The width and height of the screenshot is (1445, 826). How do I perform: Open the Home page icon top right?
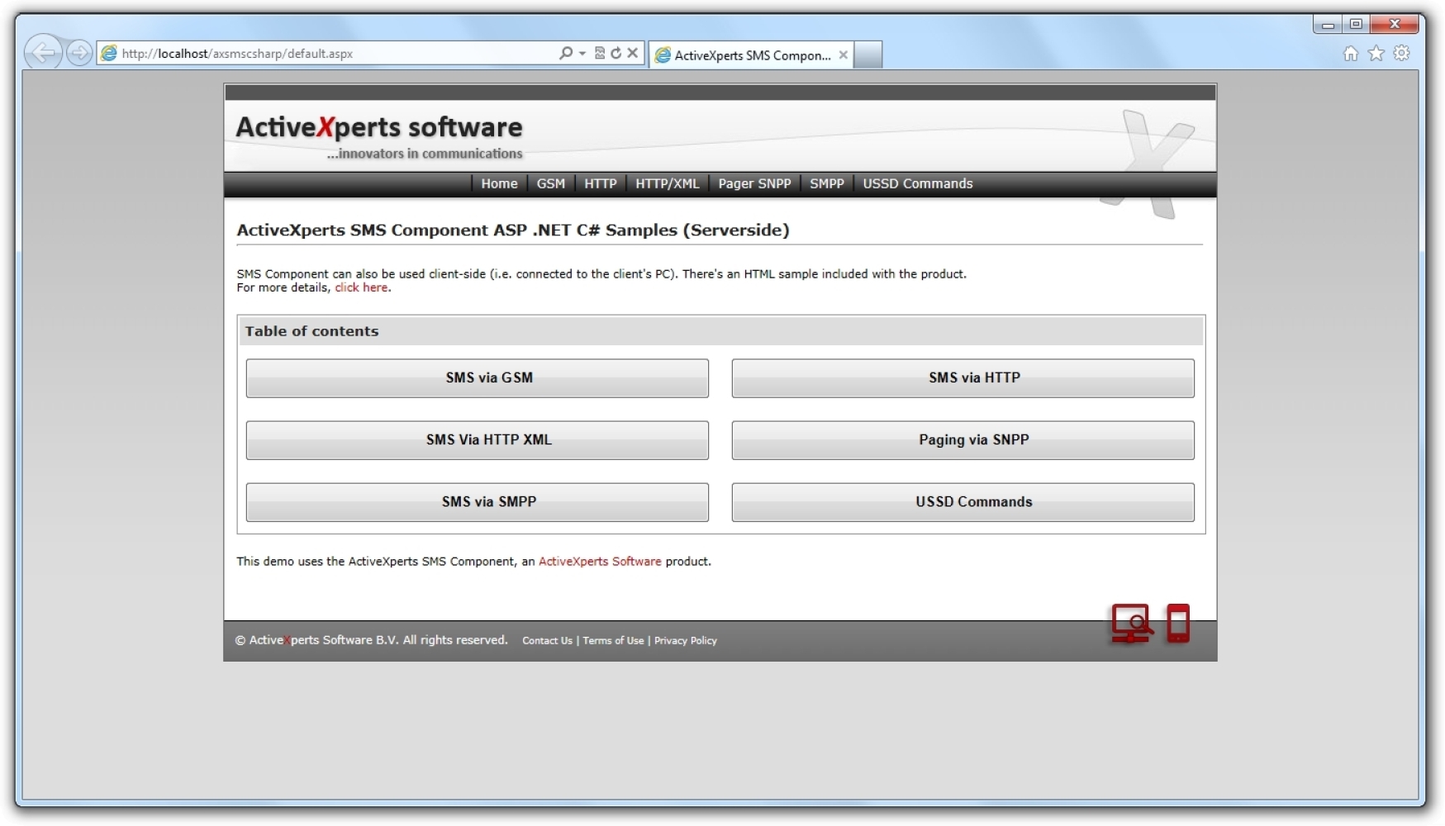pos(1351,53)
